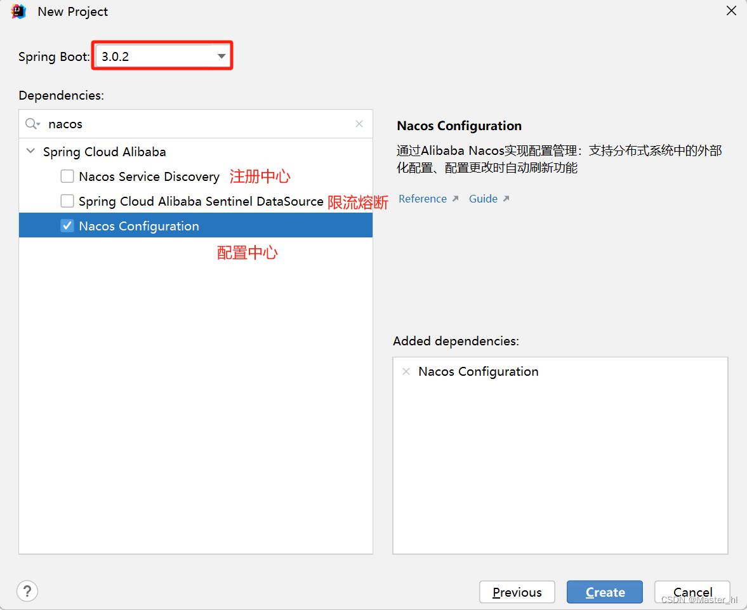This screenshot has width=747, height=610.
Task: Click the Guide external arrow icon
Action: 506,199
